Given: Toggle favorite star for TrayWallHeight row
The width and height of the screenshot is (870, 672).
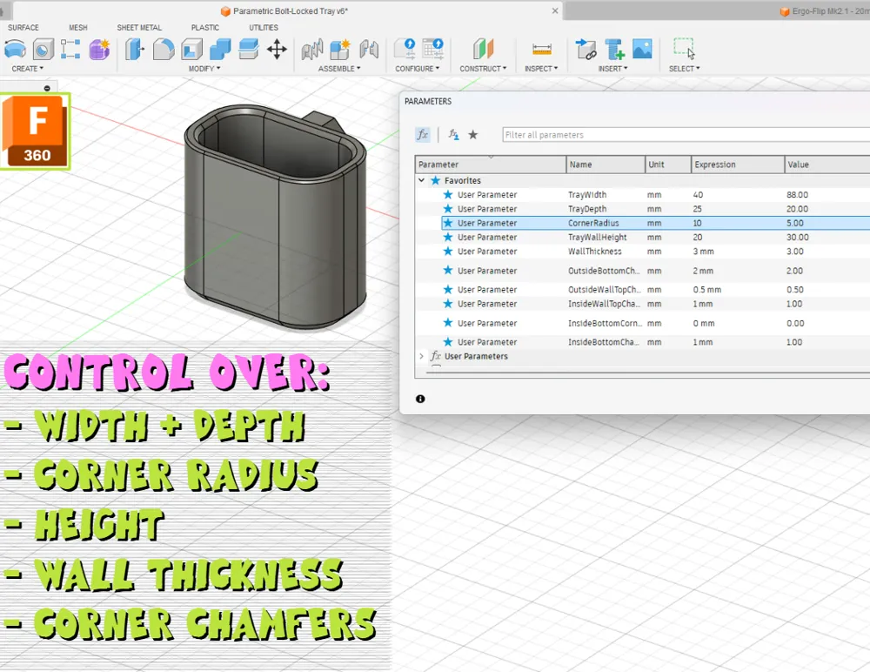Looking at the screenshot, I should tap(448, 237).
